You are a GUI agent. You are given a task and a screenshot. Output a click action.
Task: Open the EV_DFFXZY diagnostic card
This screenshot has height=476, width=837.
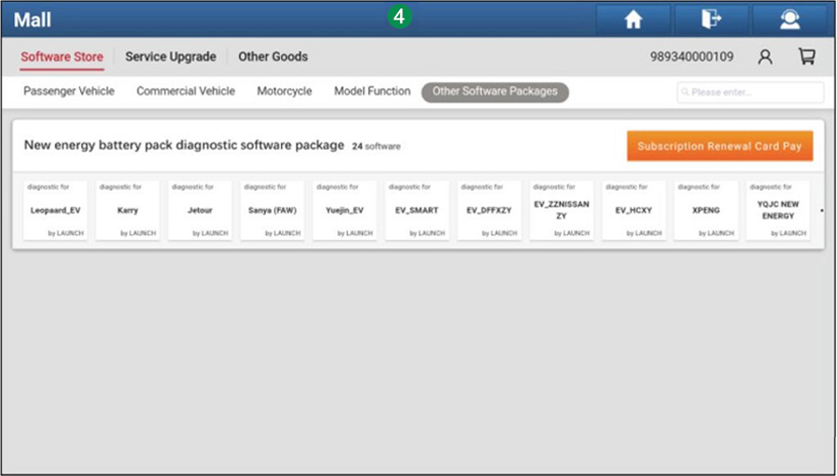pos(489,210)
